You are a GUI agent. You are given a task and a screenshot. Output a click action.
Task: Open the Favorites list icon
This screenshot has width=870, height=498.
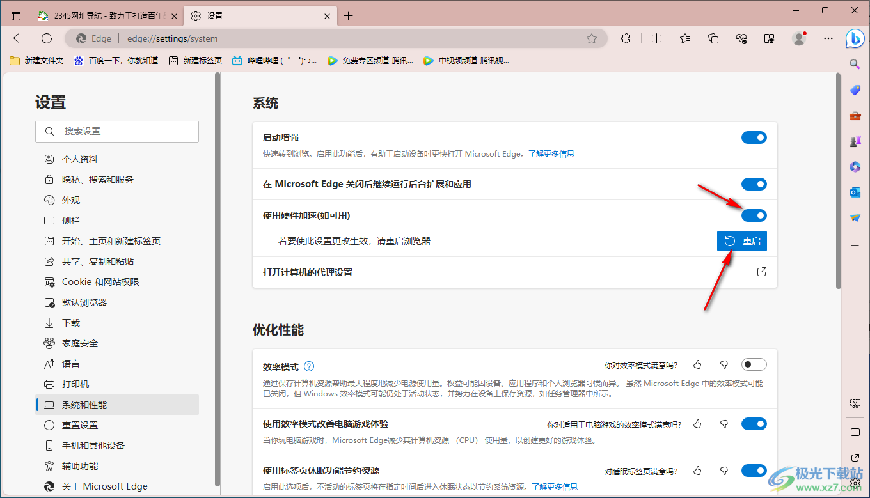click(685, 38)
